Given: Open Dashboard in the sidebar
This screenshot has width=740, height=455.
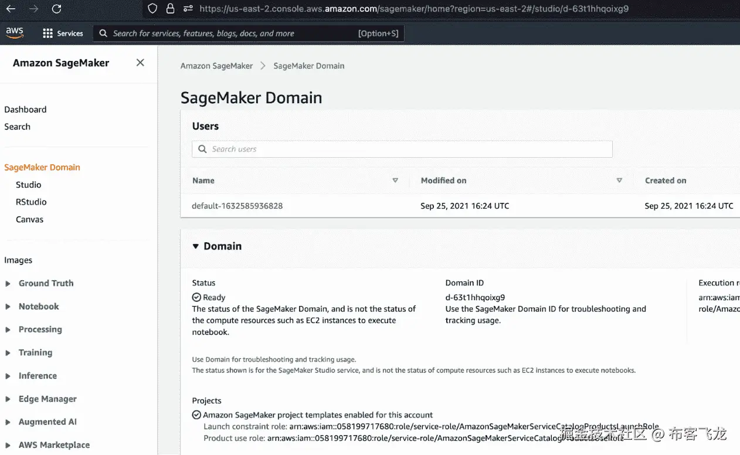Looking at the screenshot, I should coord(25,110).
